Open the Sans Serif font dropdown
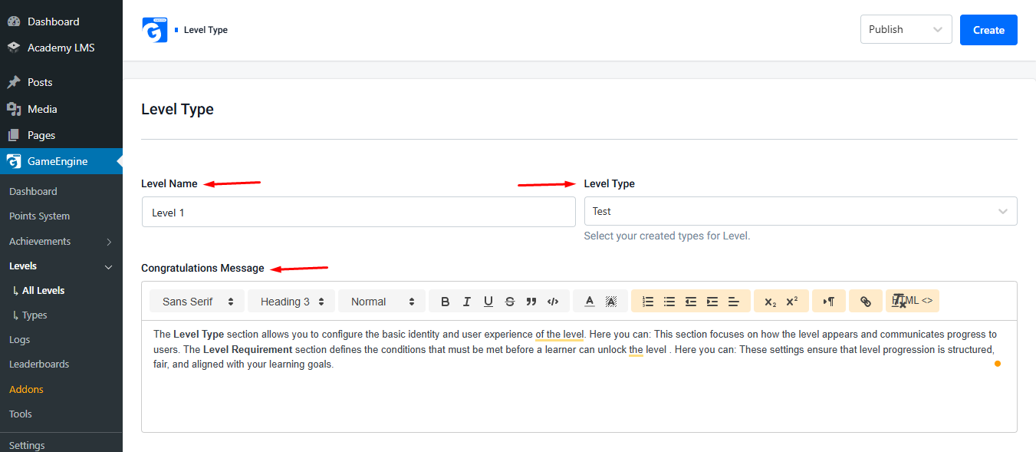The width and height of the screenshot is (1036, 452). coord(198,302)
